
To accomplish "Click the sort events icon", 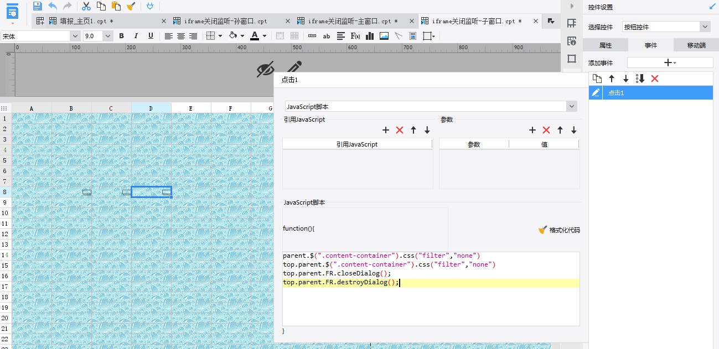I will coord(640,79).
